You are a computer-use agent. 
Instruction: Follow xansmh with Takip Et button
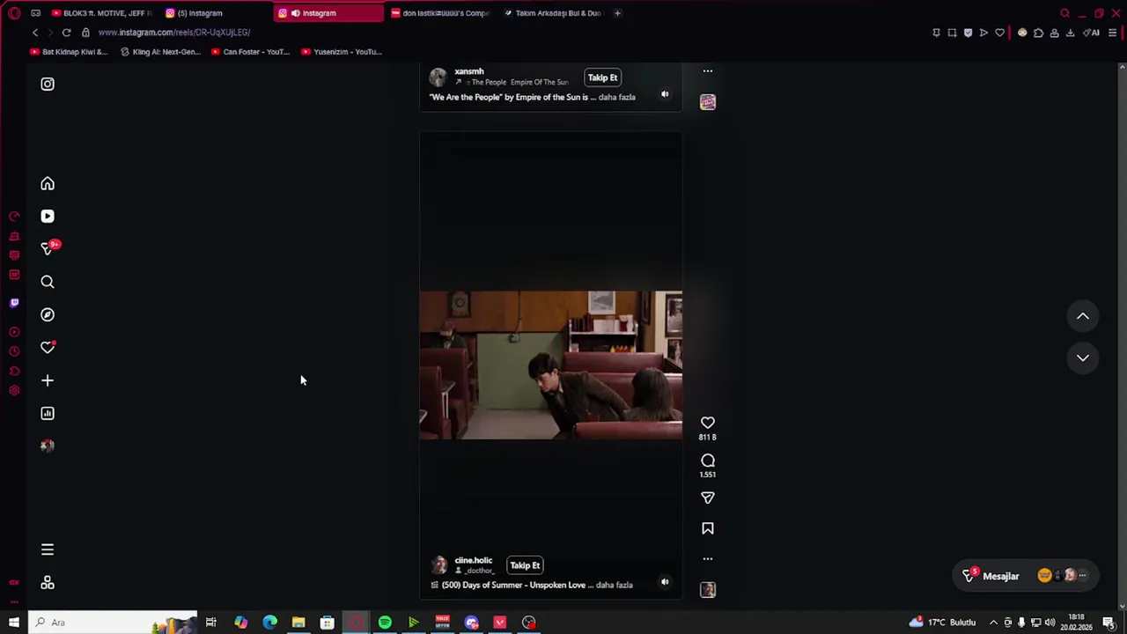tap(602, 77)
